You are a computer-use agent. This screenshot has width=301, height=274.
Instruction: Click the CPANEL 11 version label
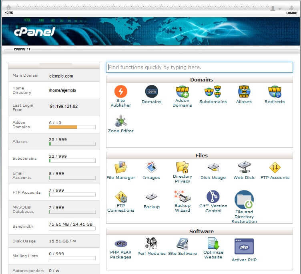tap(22, 49)
